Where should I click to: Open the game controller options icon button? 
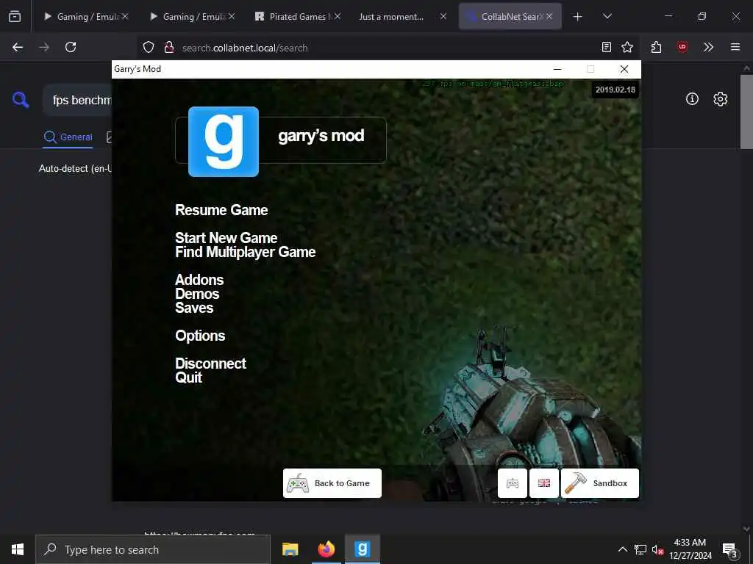coord(513,483)
